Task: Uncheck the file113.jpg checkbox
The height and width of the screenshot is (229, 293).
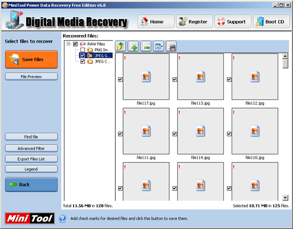Action: [175, 79]
